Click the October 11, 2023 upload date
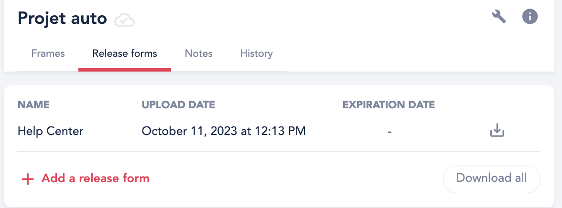Screen dimensions: 562x208 [x=224, y=131]
